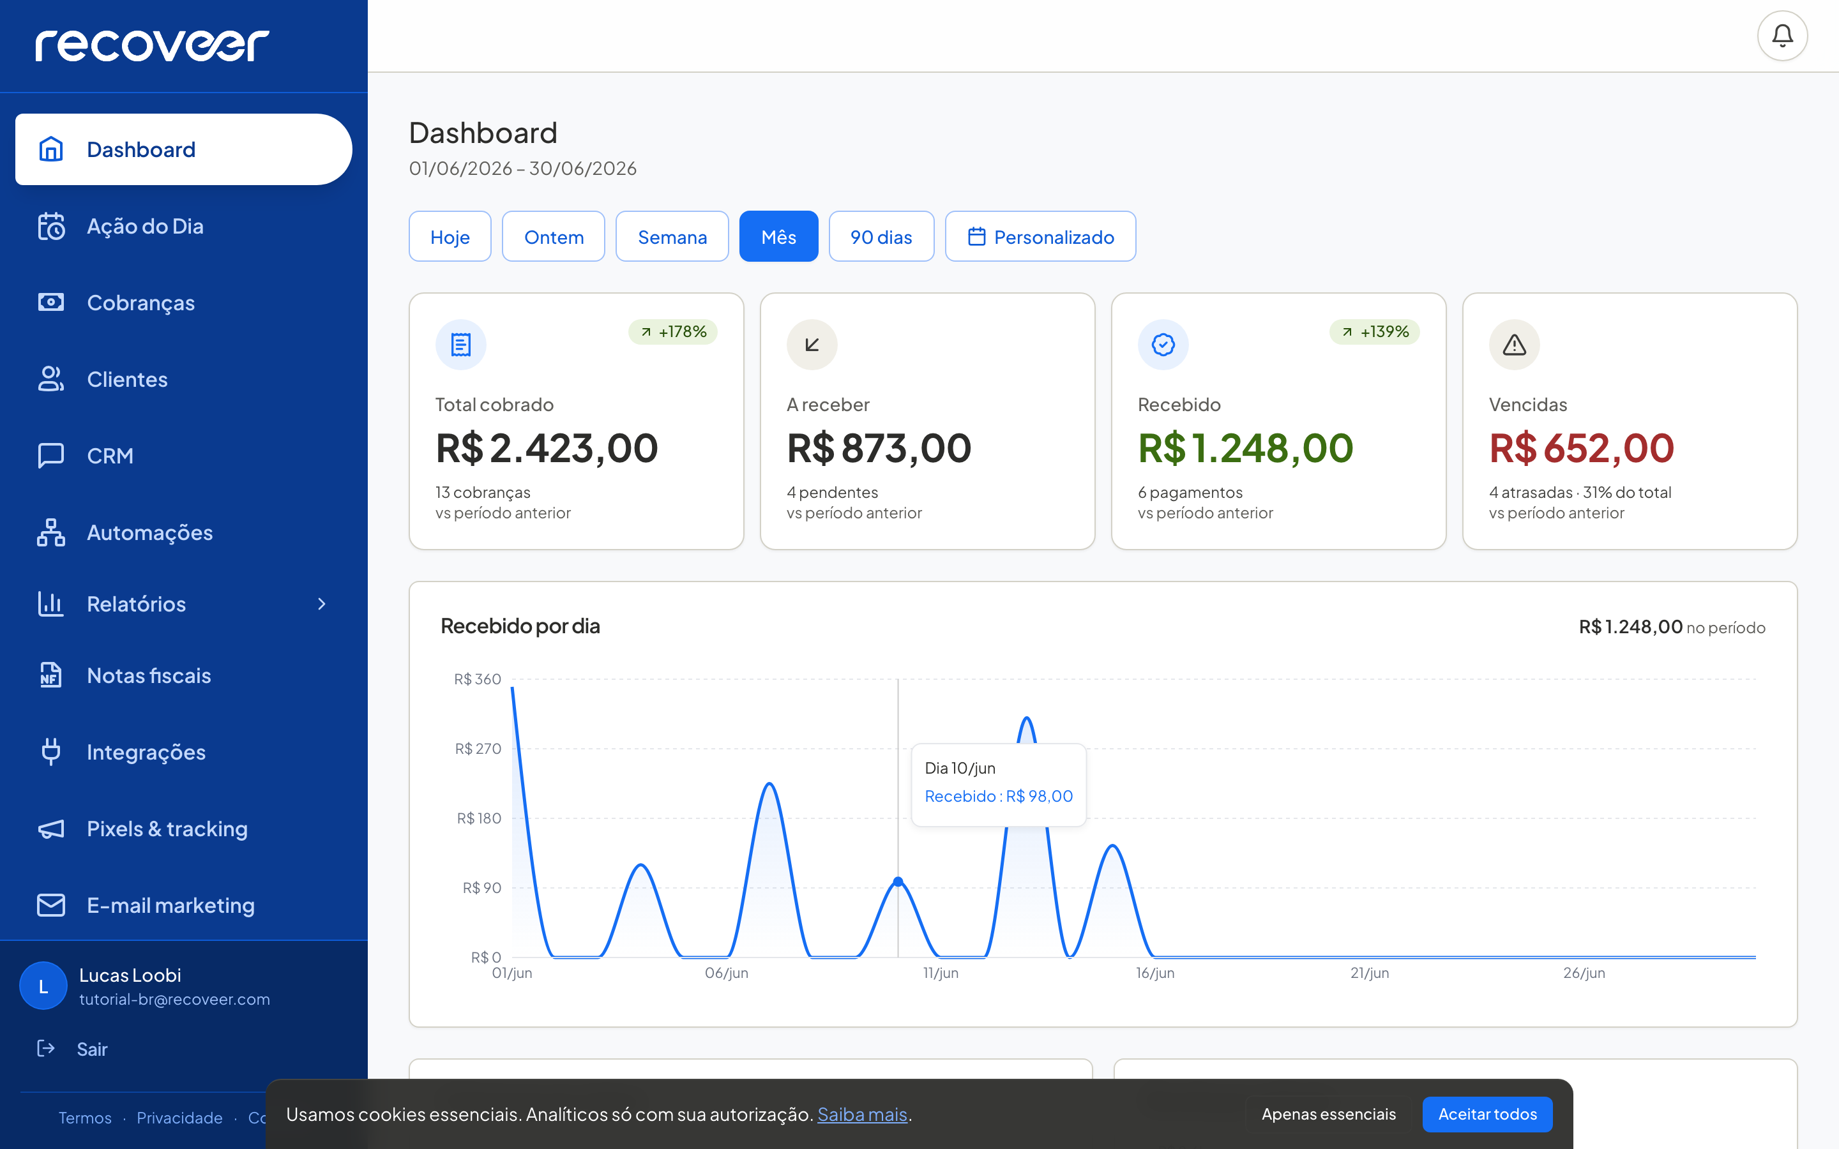Click the "13 cobranças" text

pos(483,492)
